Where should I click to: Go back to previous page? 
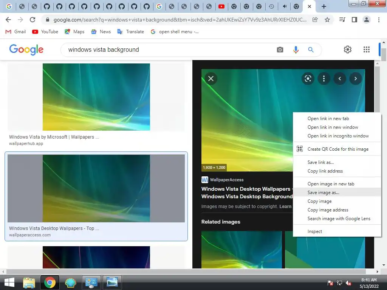click(x=8, y=20)
